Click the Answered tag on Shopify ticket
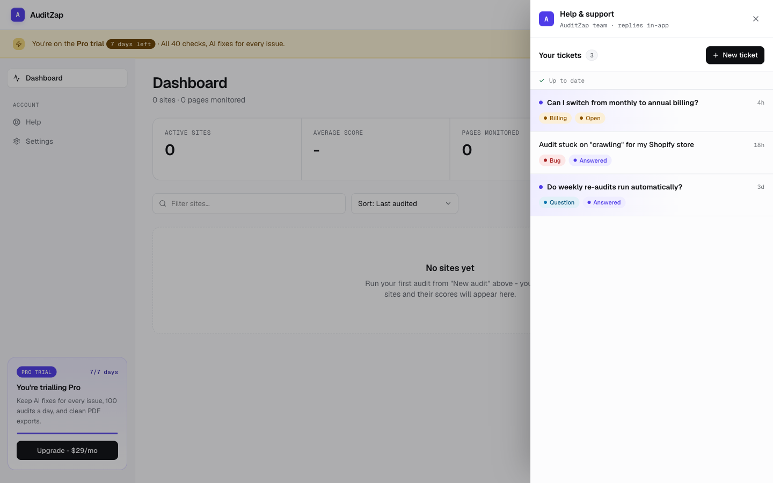Viewport: 773px width, 483px height. pos(590,160)
